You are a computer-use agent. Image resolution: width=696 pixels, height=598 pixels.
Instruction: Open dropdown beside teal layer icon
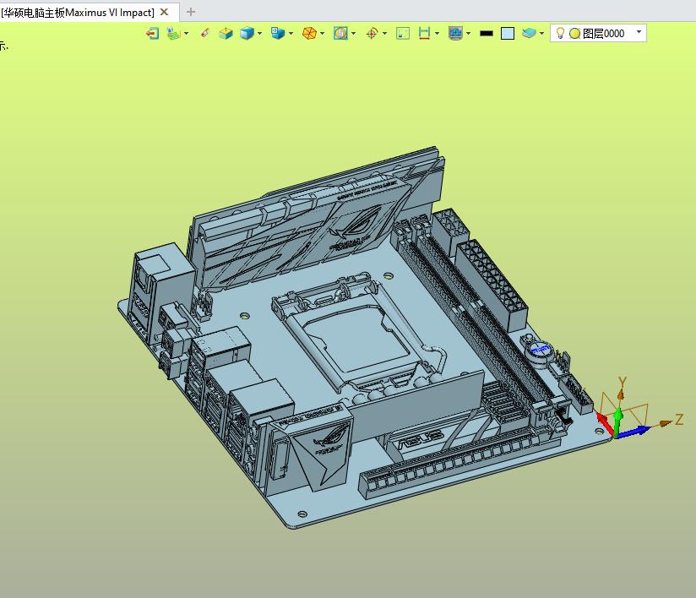542,33
